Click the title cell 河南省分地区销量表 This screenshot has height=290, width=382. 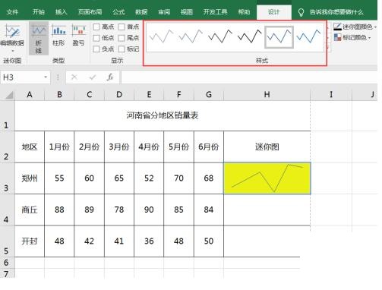[163, 115]
